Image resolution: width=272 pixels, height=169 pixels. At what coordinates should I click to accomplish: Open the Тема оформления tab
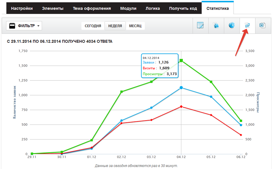pos(92,8)
